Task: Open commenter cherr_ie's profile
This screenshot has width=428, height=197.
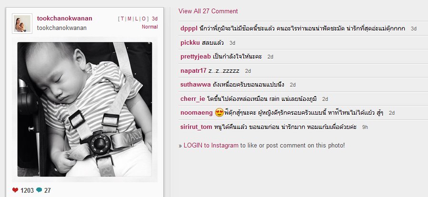Action: [193, 99]
